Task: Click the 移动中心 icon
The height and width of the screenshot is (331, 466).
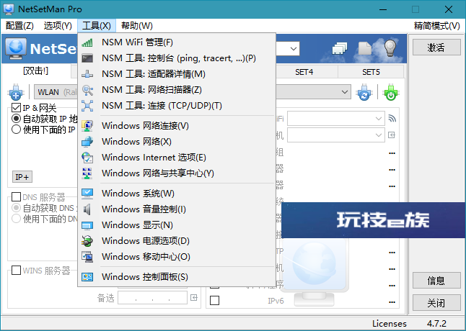Action: (87, 257)
